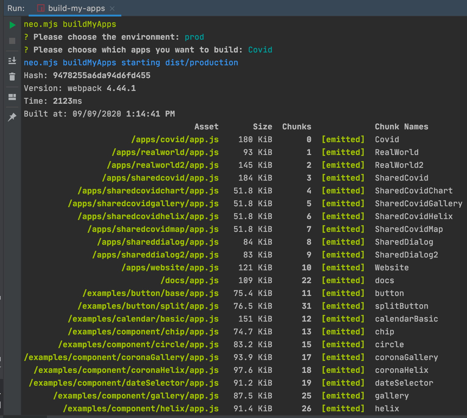
Task: Pin the run tab with the pin icon
Action: click(x=12, y=117)
